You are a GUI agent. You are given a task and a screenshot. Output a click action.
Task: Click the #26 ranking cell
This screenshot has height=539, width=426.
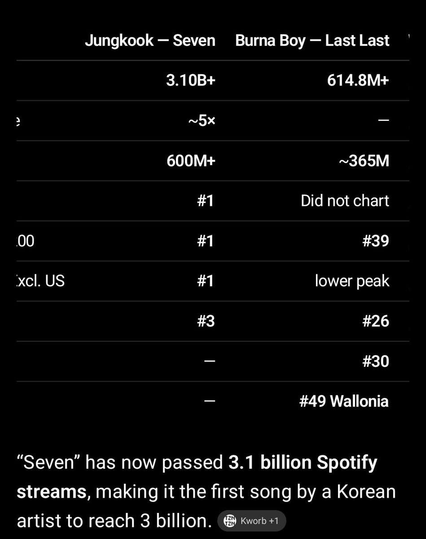click(x=376, y=321)
